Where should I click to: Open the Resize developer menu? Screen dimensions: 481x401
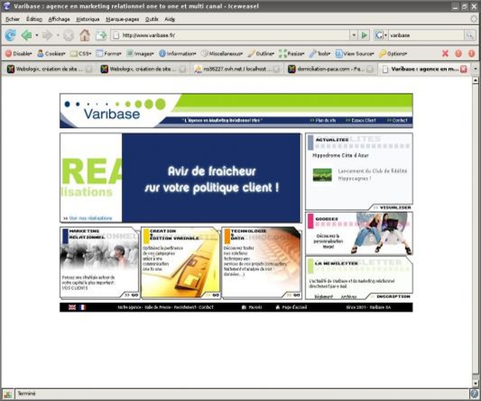point(291,53)
